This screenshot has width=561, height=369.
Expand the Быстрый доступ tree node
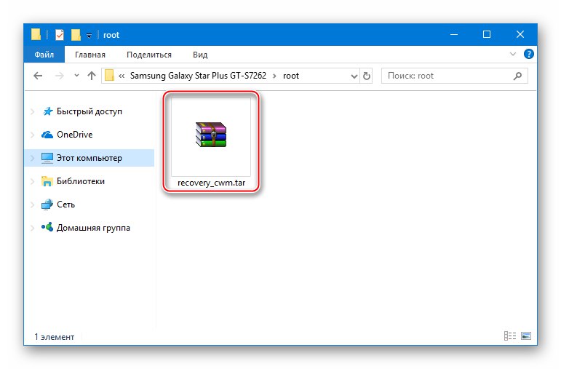pos(33,111)
